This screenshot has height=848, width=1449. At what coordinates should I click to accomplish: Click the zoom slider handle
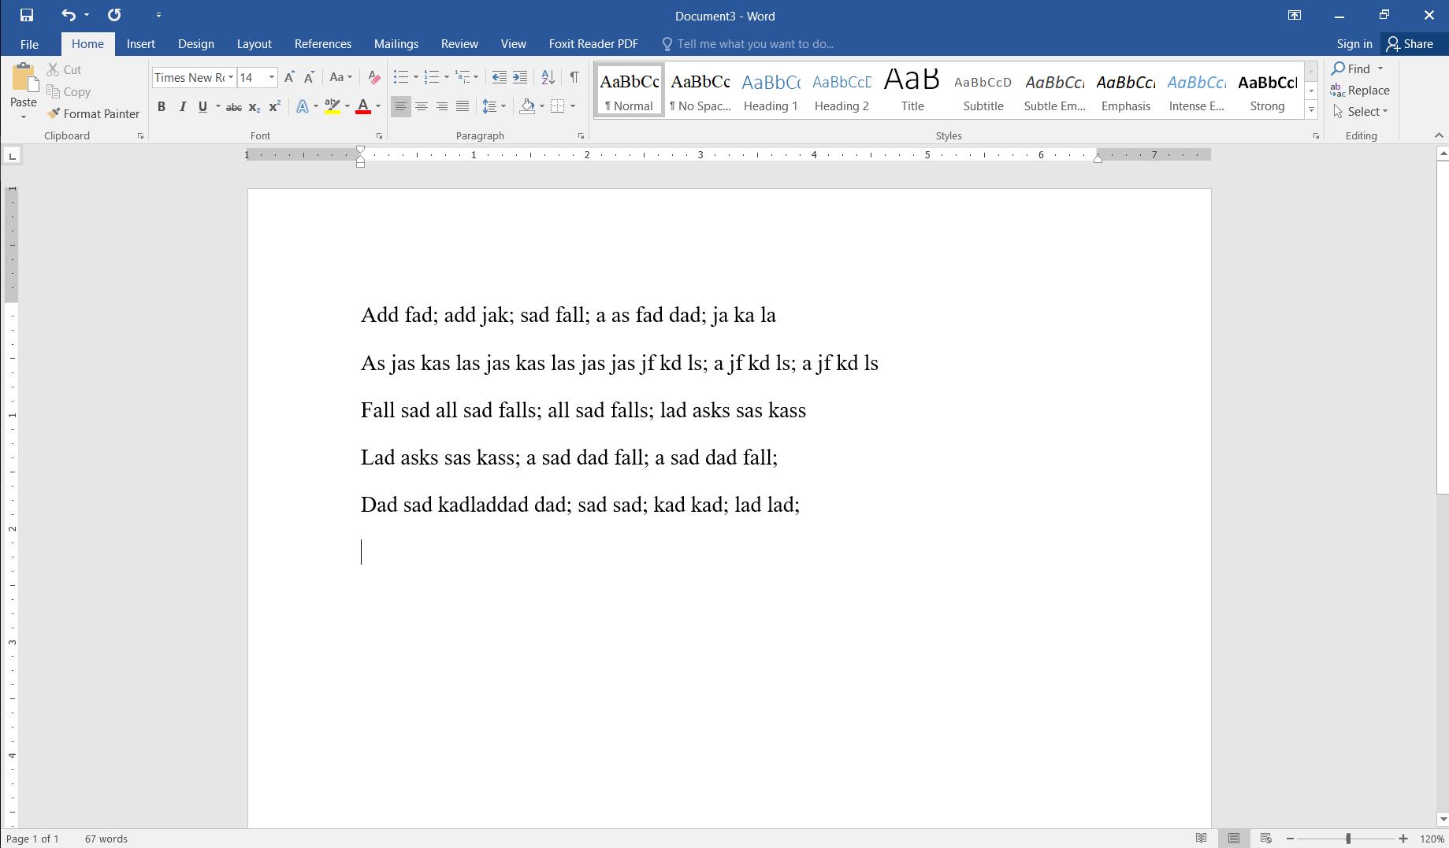1348,839
